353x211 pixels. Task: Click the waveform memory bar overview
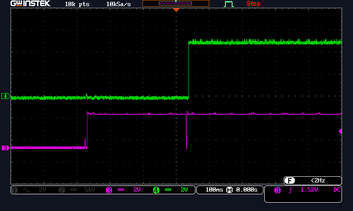176,4
